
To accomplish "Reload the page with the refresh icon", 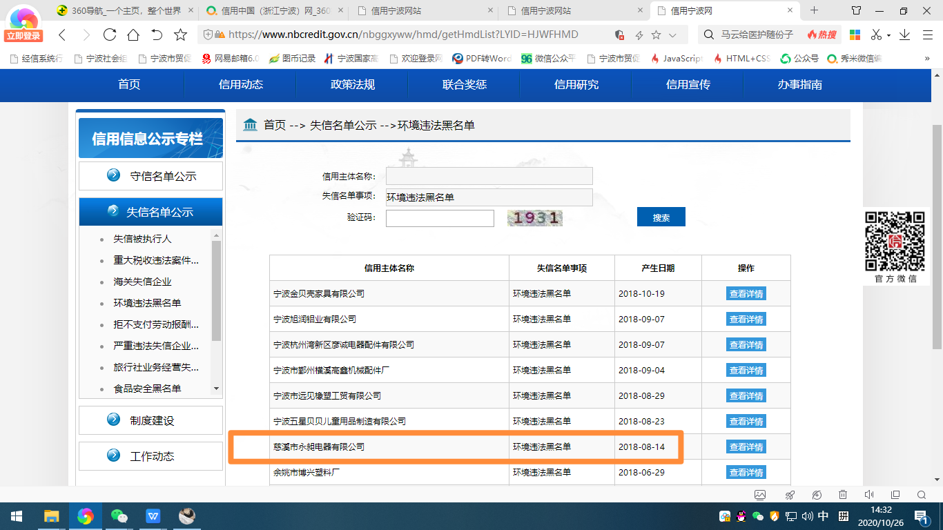I will click(x=109, y=35).
